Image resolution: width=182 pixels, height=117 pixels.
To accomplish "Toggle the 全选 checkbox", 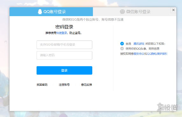I will click(122, 44).
